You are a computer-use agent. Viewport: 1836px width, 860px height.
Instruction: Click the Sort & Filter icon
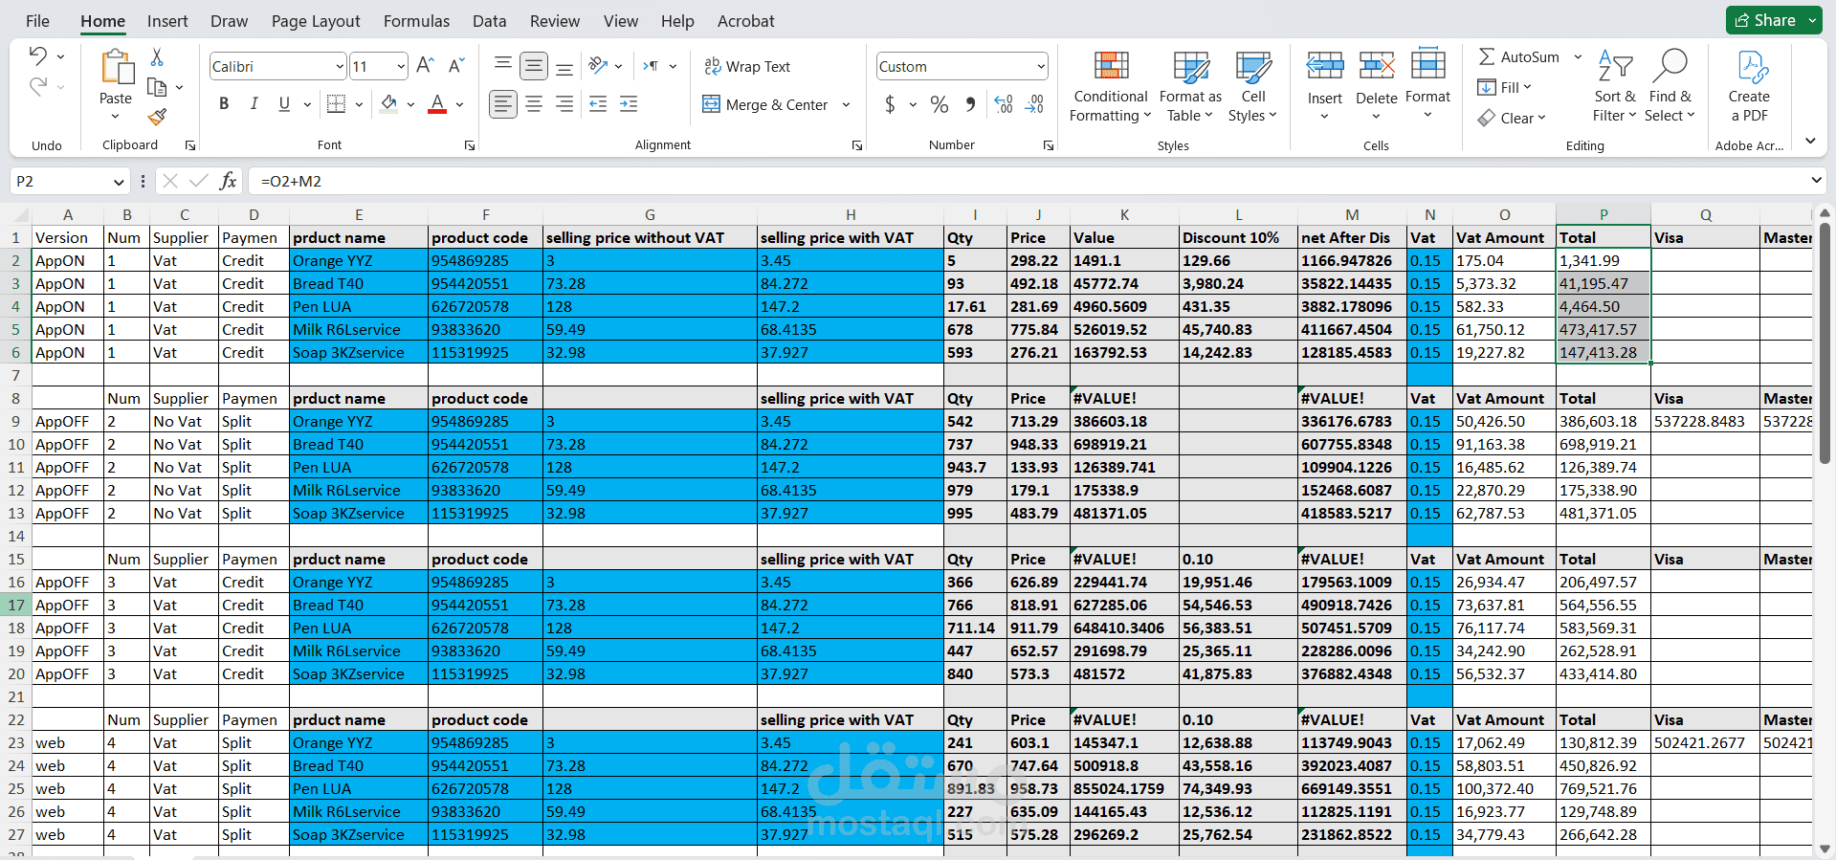1615,68
